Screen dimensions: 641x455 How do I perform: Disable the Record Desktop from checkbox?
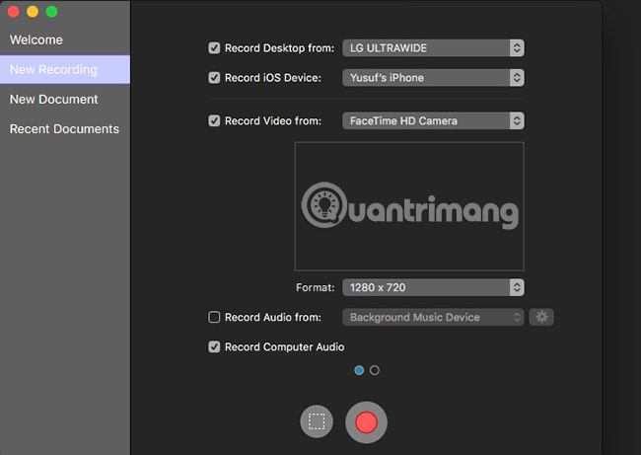[x=214, y=47]
